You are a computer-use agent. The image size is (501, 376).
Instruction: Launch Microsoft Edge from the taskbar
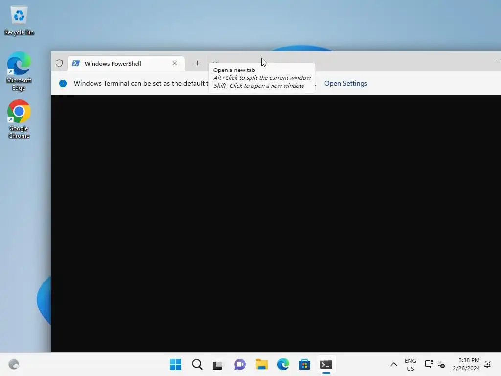283,364
